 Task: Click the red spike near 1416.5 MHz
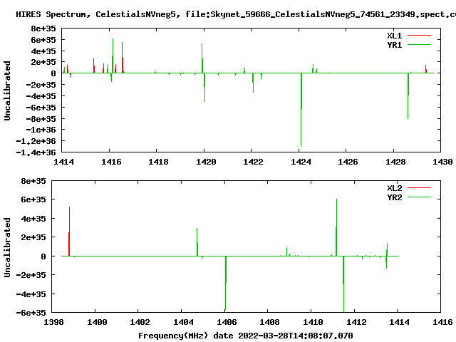click(x=123, y=58)
